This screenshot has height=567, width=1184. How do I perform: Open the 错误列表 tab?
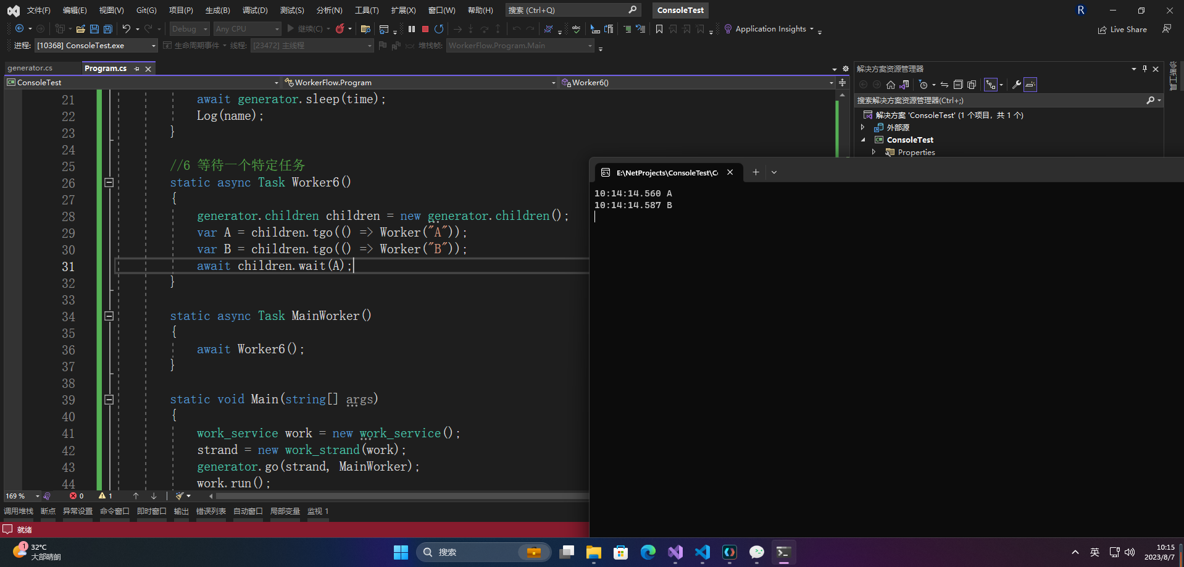[x=211, y=511]
